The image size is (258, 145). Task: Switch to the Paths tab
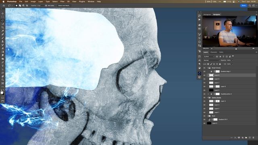click(221, 52)
